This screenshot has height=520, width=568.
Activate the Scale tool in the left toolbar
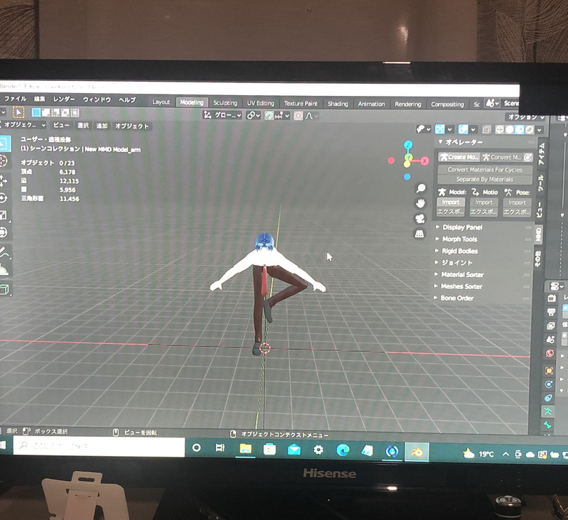(x=3, y=216)
